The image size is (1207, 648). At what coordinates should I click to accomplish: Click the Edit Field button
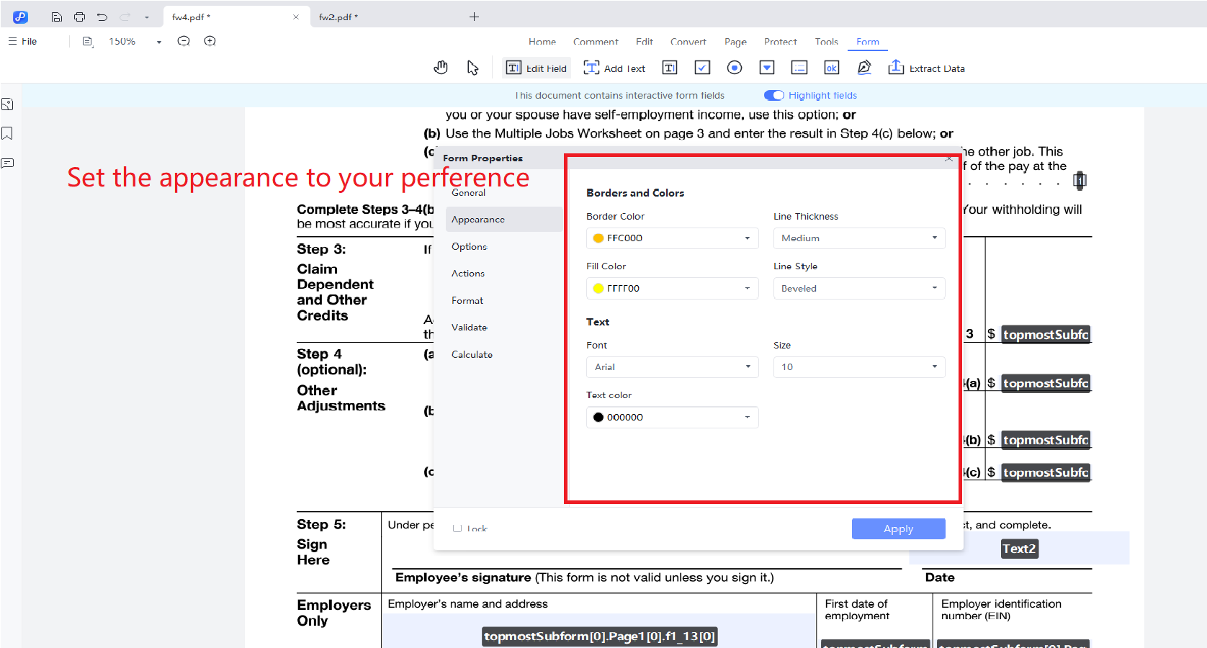pyautogui.click(x=537, y=68)
